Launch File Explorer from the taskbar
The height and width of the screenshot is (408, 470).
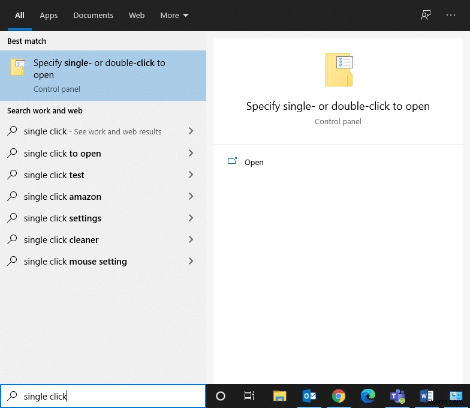tap(279, 396)
